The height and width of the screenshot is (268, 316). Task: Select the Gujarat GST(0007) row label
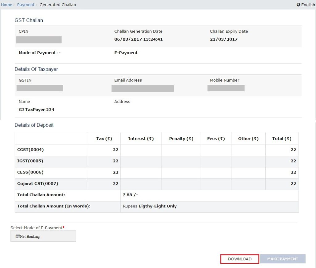38,184
